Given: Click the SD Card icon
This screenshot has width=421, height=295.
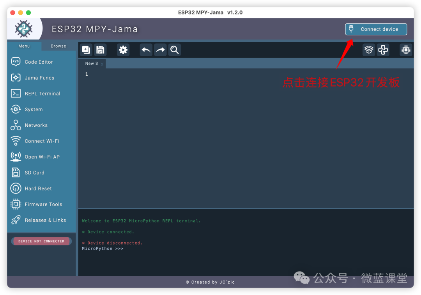Looking at the screenshot, I should (16, 172).
